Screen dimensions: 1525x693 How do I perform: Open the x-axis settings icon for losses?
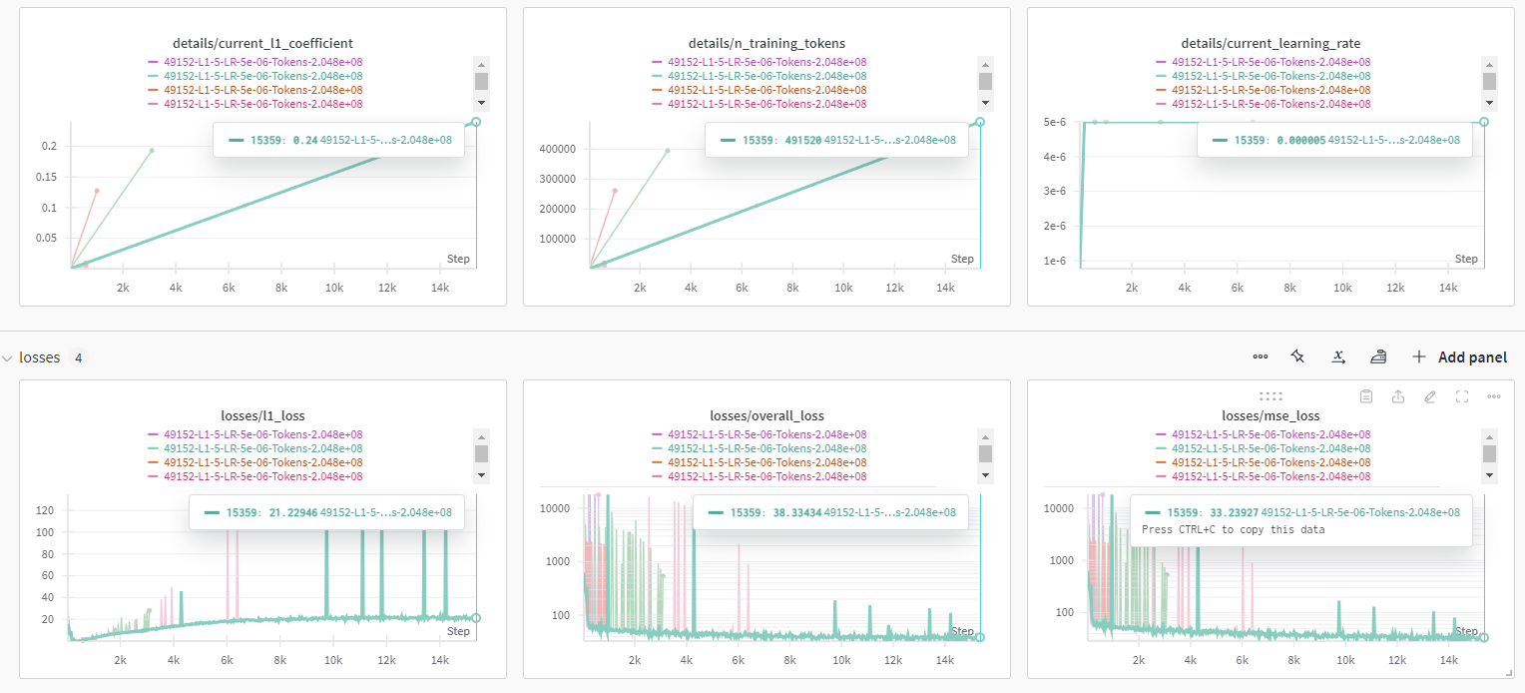click(x=1338, y=356)
